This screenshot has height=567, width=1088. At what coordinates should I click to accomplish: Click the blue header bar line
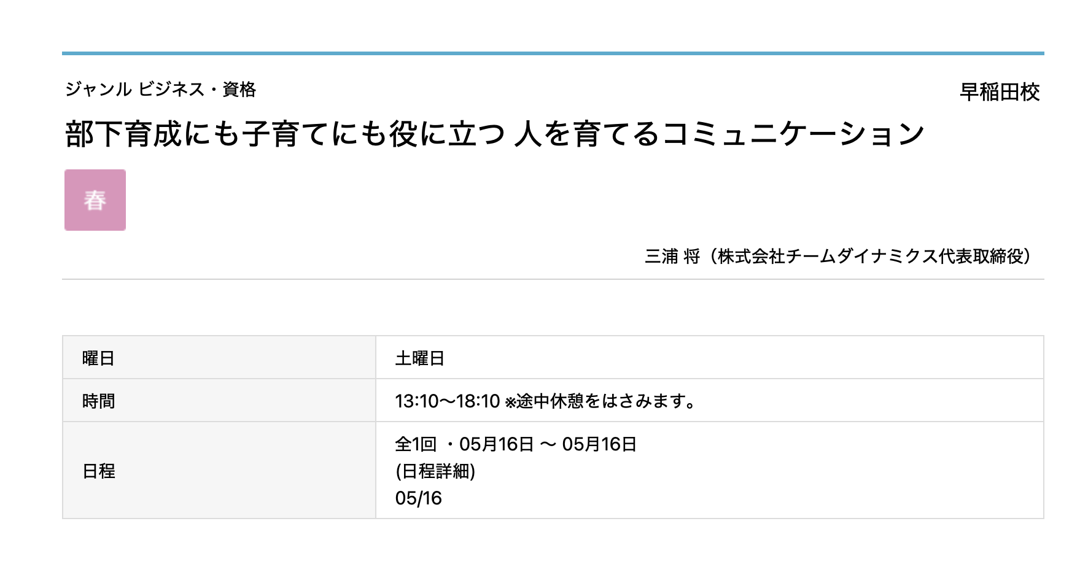[553, 53]
